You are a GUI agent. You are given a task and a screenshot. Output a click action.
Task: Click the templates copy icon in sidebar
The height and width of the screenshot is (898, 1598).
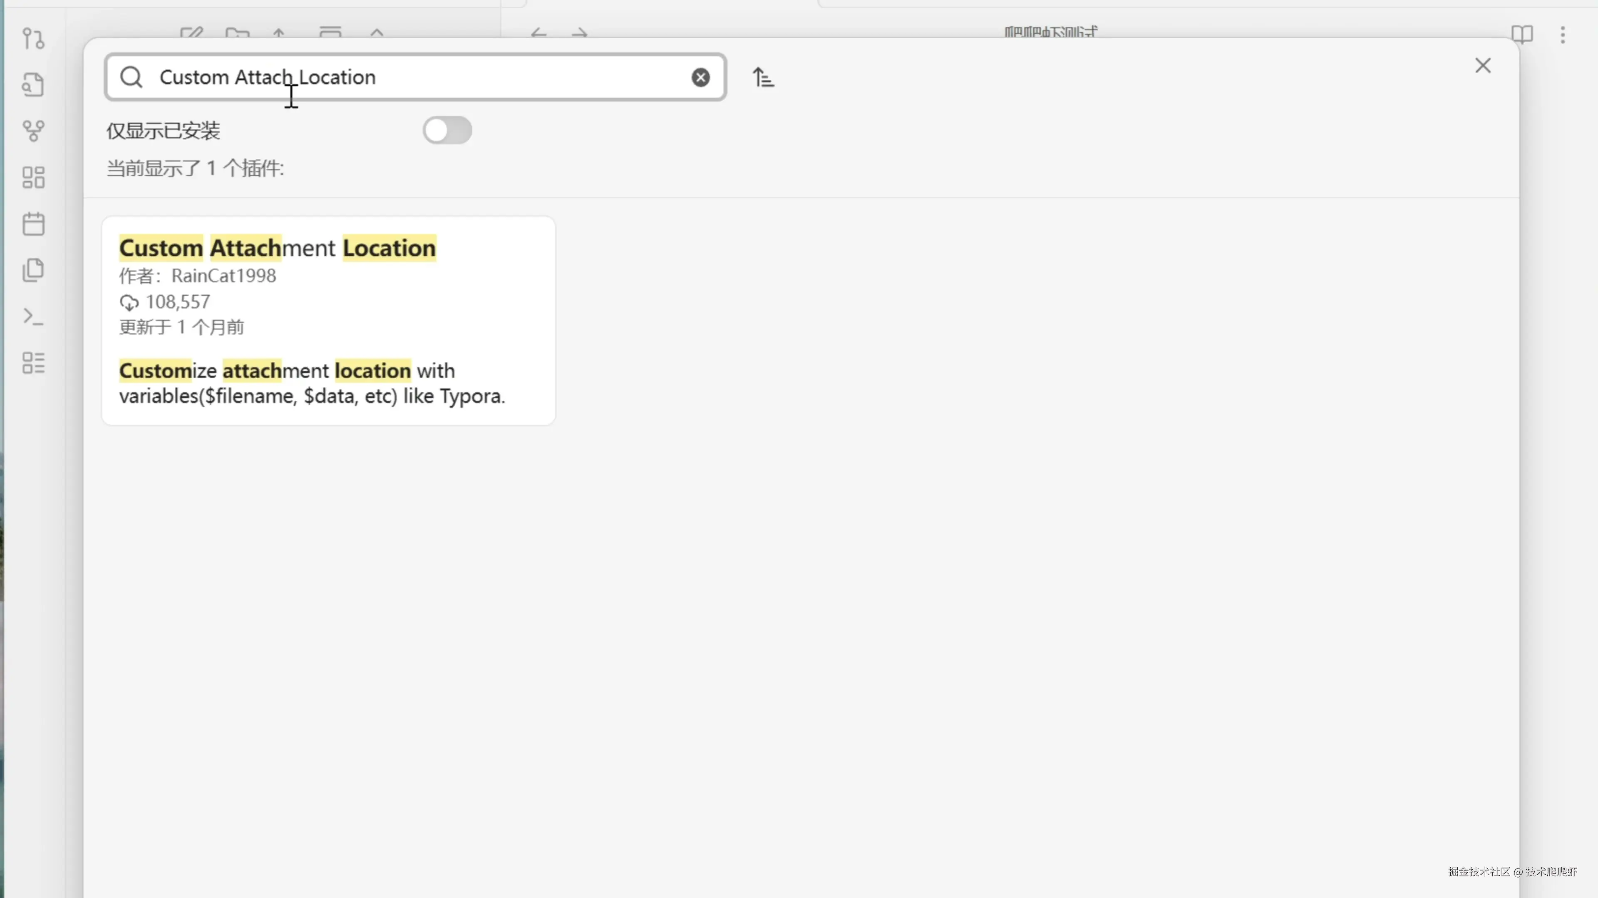(33, 270)
